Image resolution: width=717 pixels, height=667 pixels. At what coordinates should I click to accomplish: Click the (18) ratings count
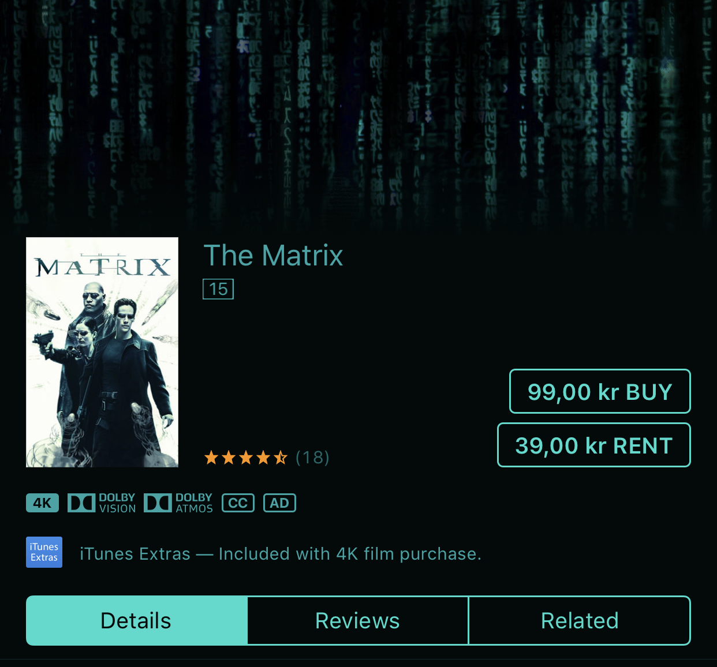(312, 458)
